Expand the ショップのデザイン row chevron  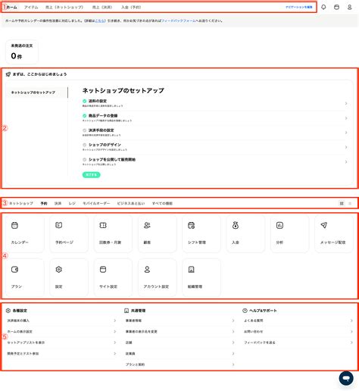[x=346, y=147]
